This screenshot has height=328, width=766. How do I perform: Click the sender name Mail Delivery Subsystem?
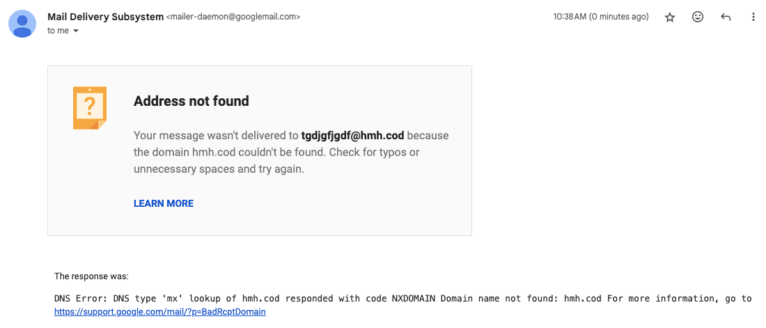[105, 17]
